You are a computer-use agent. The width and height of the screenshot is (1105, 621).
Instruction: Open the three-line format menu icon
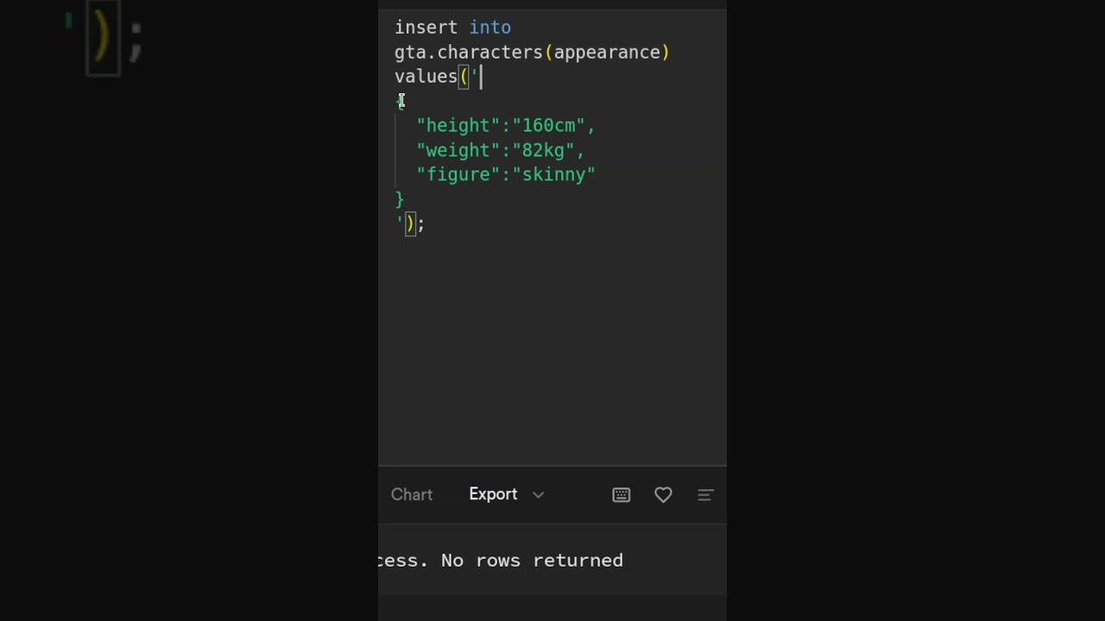pos(705,495)
